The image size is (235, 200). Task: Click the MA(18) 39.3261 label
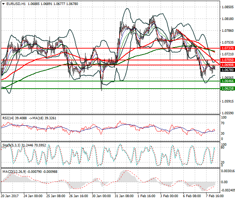point(43,118)
